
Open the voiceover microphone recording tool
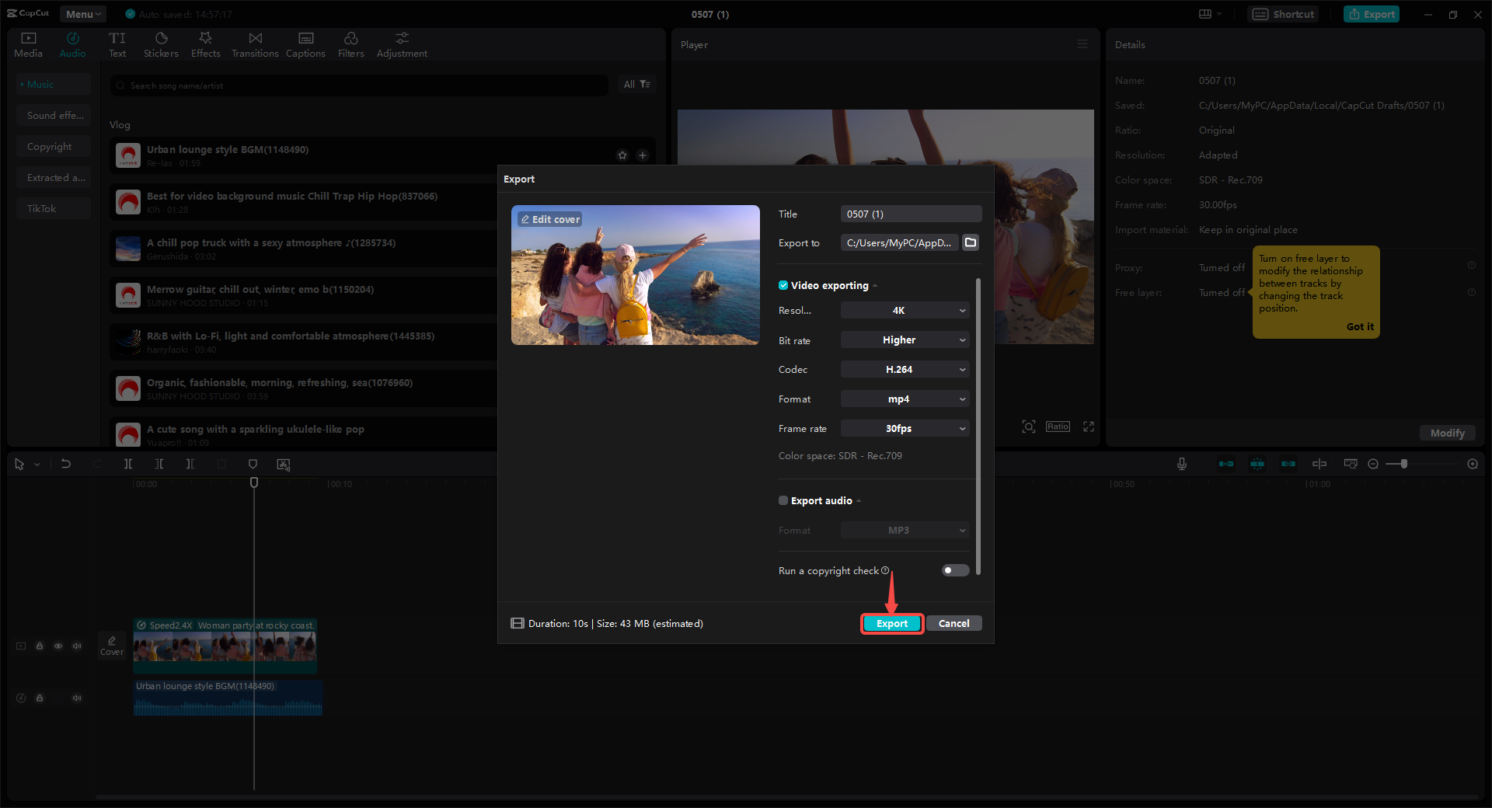pyautogui.click(x=1181, y=464)
